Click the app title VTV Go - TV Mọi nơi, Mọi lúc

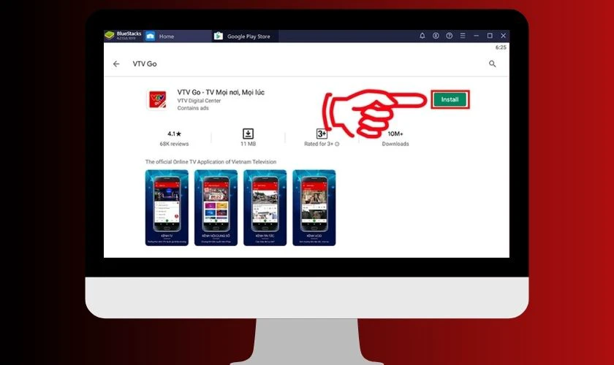(221, 92)
